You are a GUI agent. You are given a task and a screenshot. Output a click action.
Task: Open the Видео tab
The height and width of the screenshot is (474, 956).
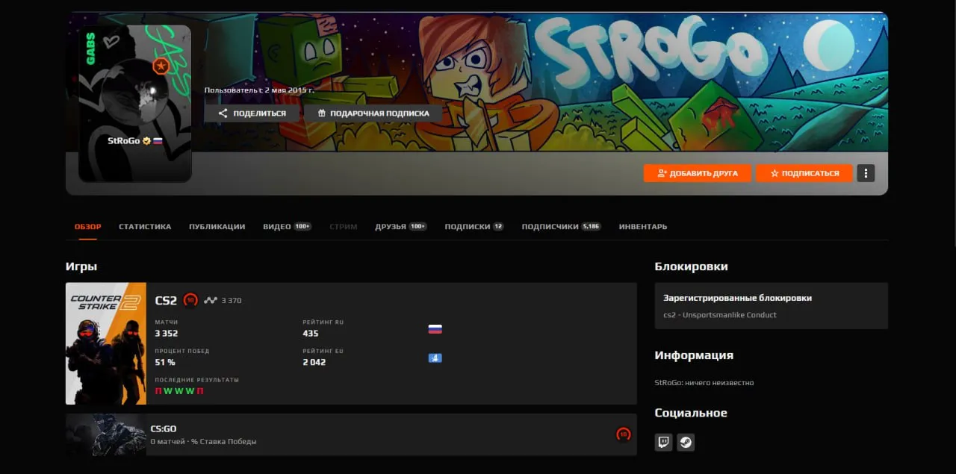[287, 227]
